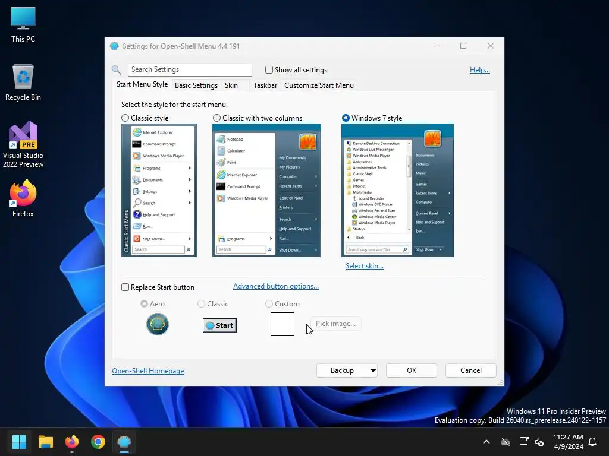
Task: Open the Help link
Action: point(480,70)
